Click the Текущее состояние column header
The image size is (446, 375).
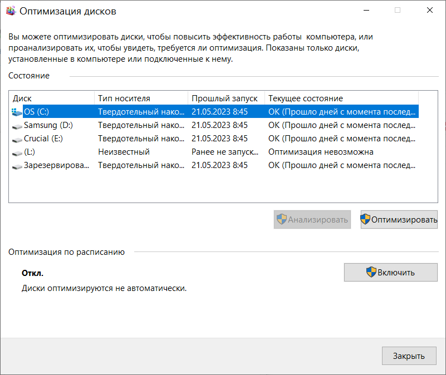(x=341, y=98)
